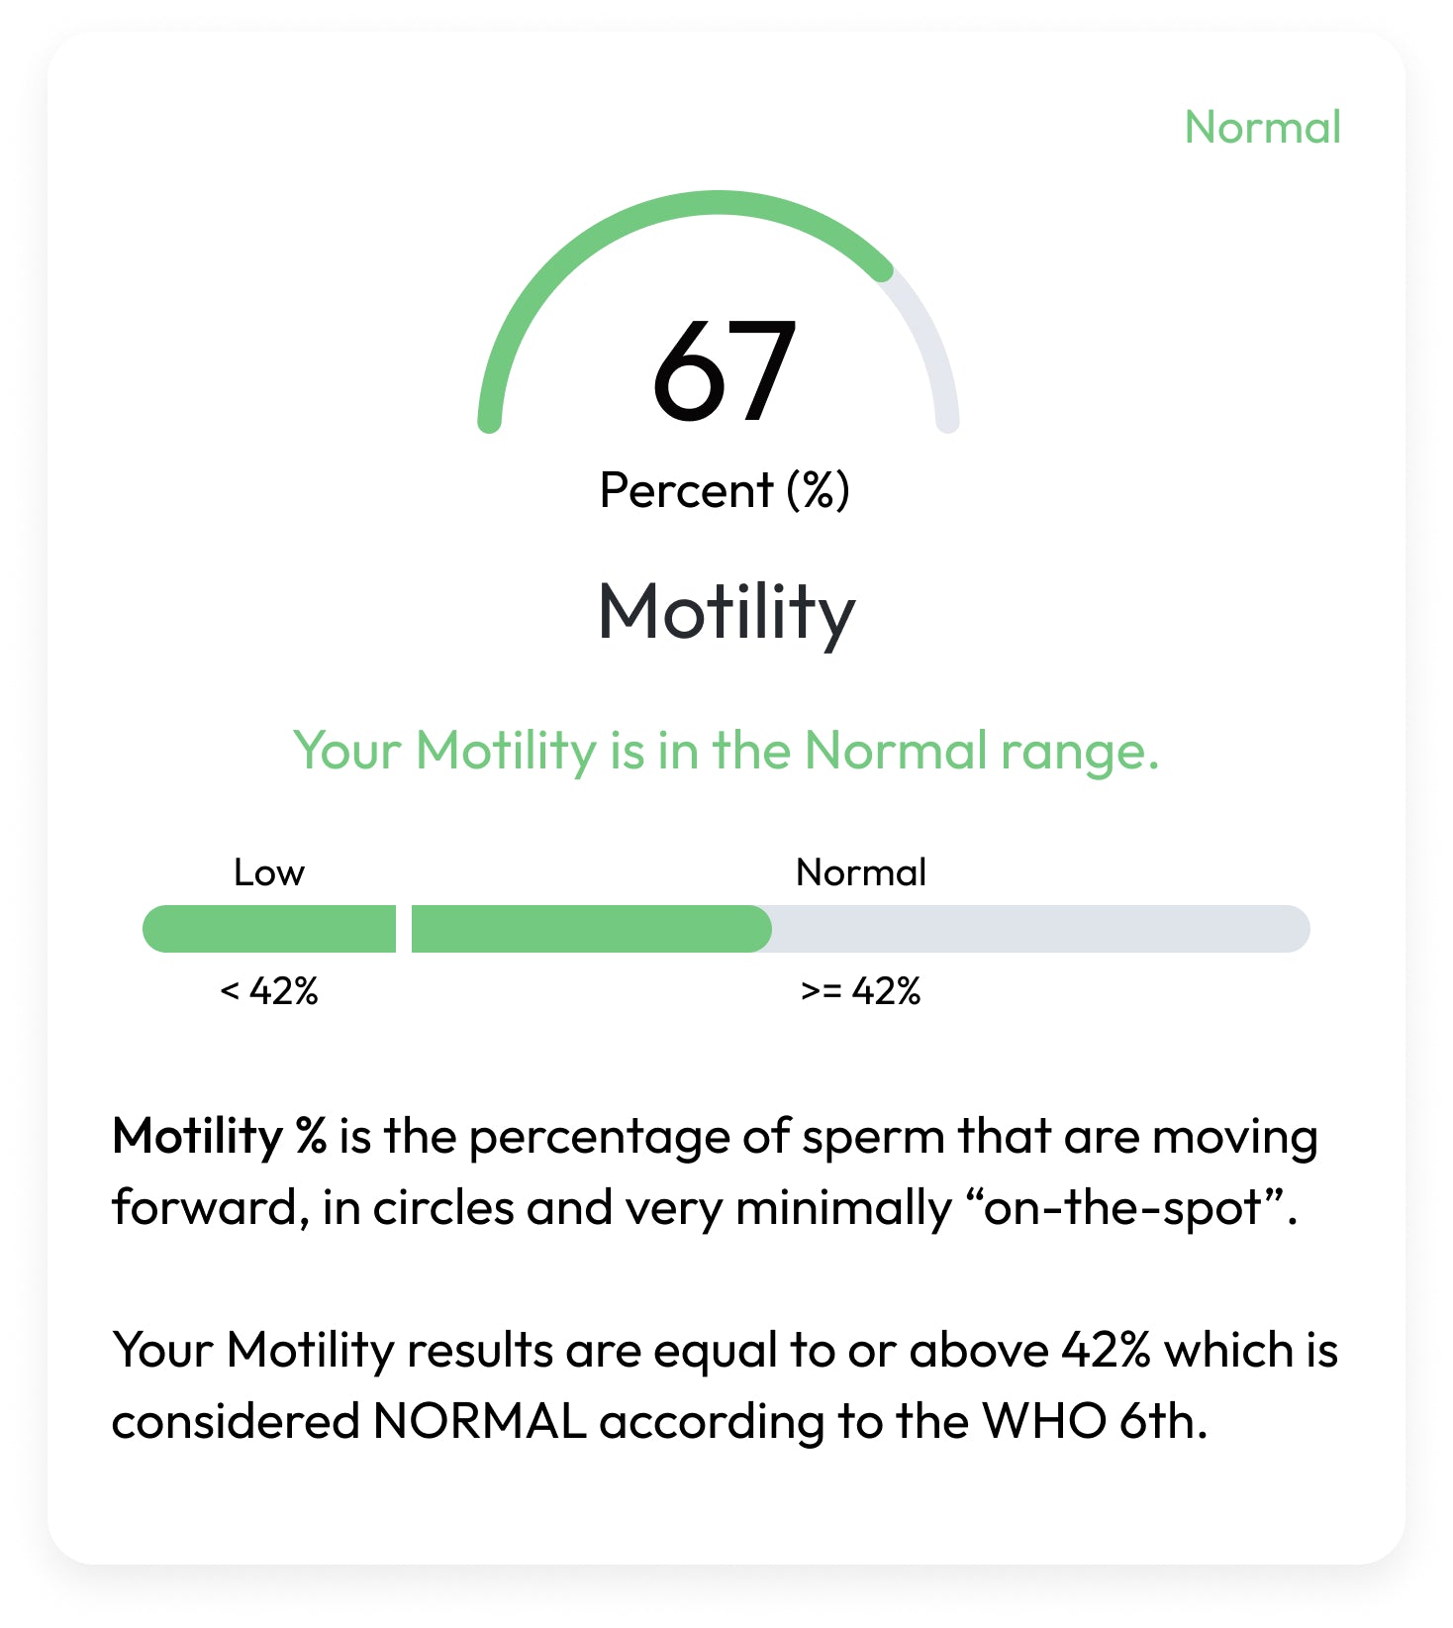The image size is (1453, 1628).
Task: Click the white divider between the bar segments
Action: pos(404,929)
